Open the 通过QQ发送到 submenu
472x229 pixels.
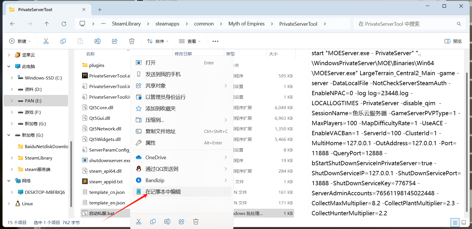pyautogui.click(x=182, y=169)
